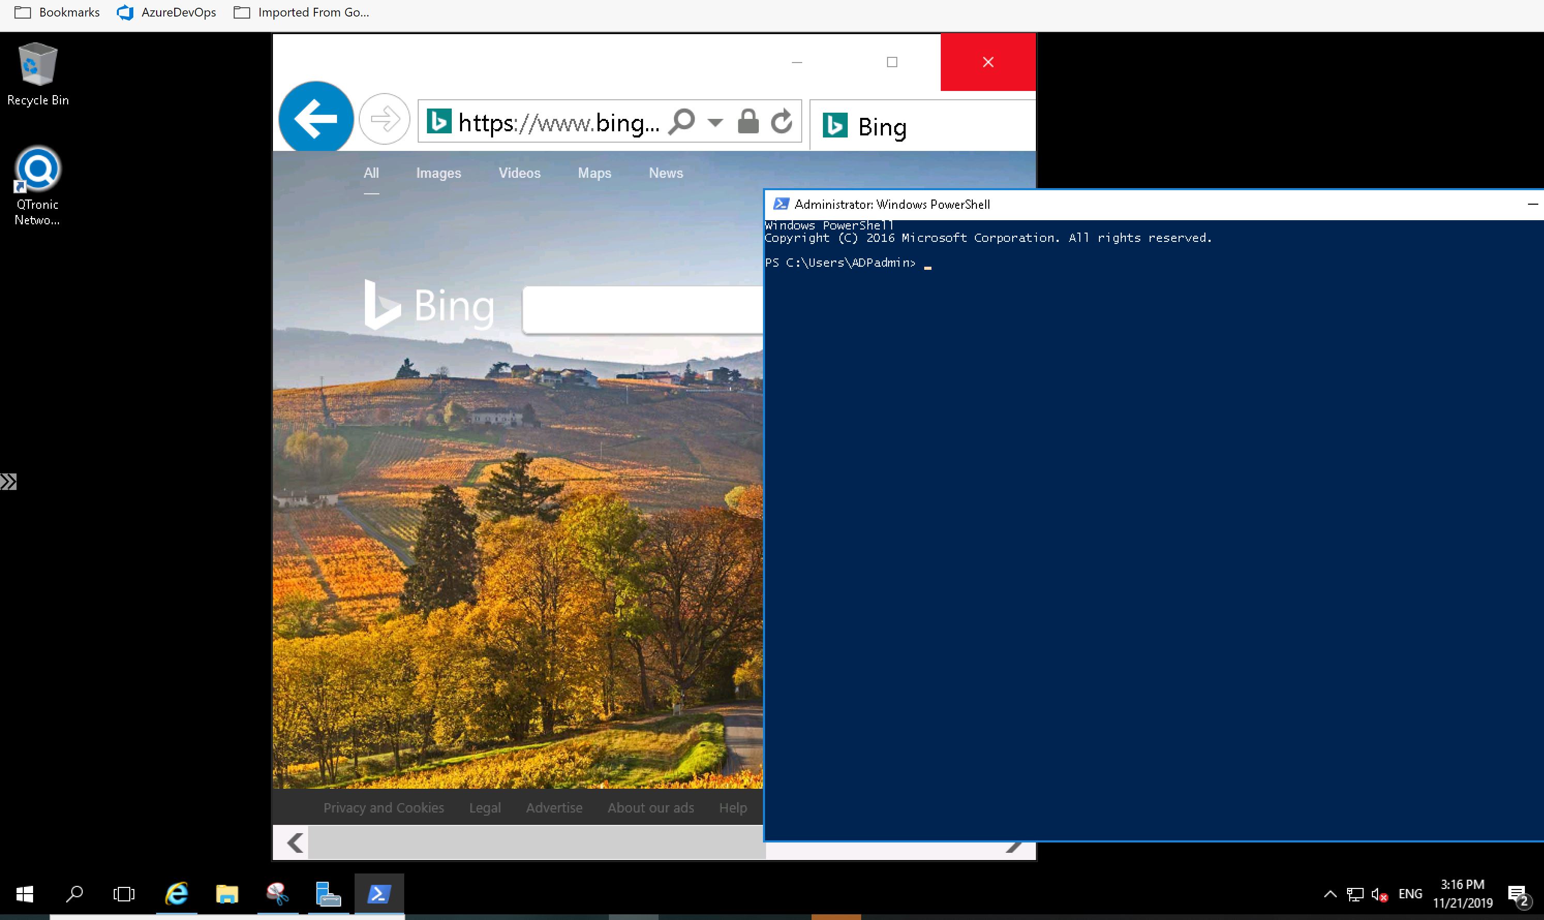Screen dimensions: 1544x920
Task: Click the Help link in the footer
Action: pyautogui.click(x=732, y=807)
